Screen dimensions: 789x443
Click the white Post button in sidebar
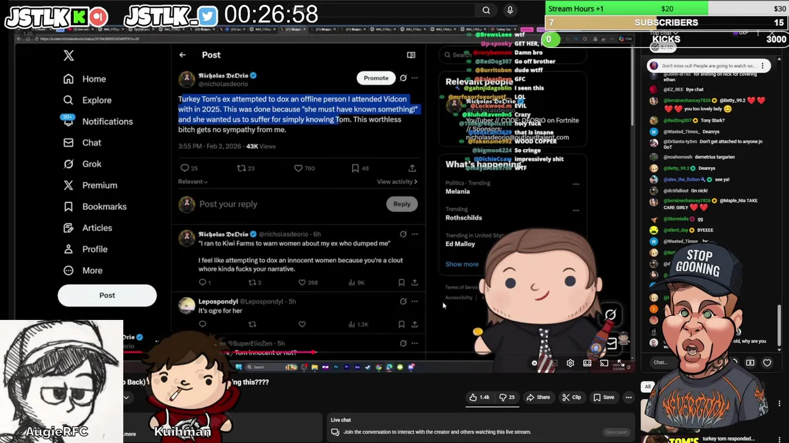coord(107,295)
